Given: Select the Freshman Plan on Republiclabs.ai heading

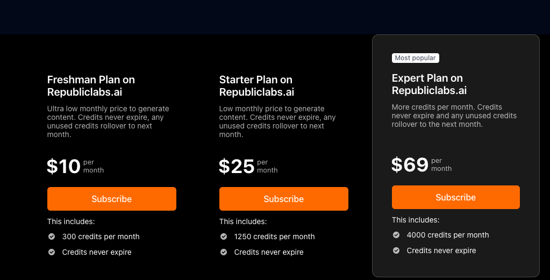Looking at the screenshot, I should click(x=91, y=86).
